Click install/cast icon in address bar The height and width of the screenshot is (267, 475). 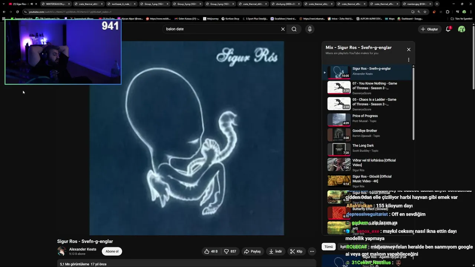tap(413, 12)
